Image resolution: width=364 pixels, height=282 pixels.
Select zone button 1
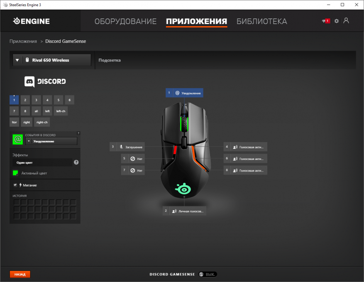click(14, 100)
